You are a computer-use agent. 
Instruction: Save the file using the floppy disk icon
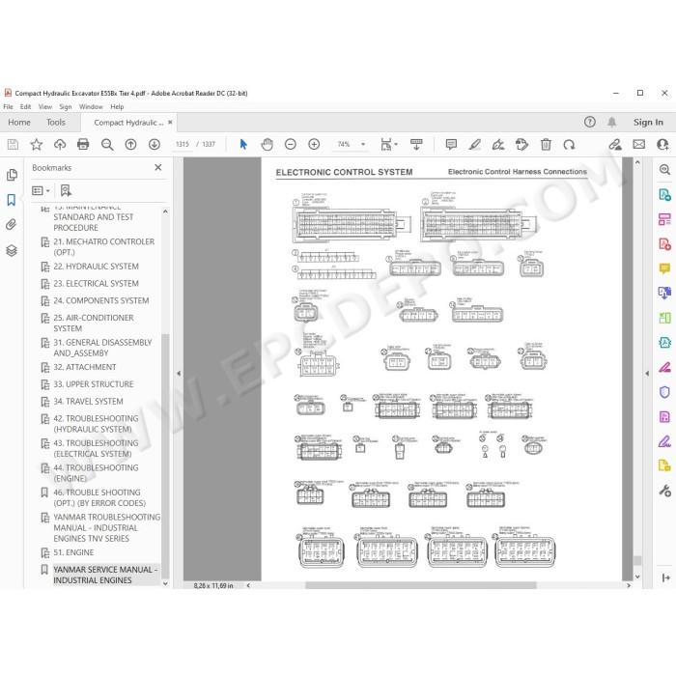coord(13,145)
